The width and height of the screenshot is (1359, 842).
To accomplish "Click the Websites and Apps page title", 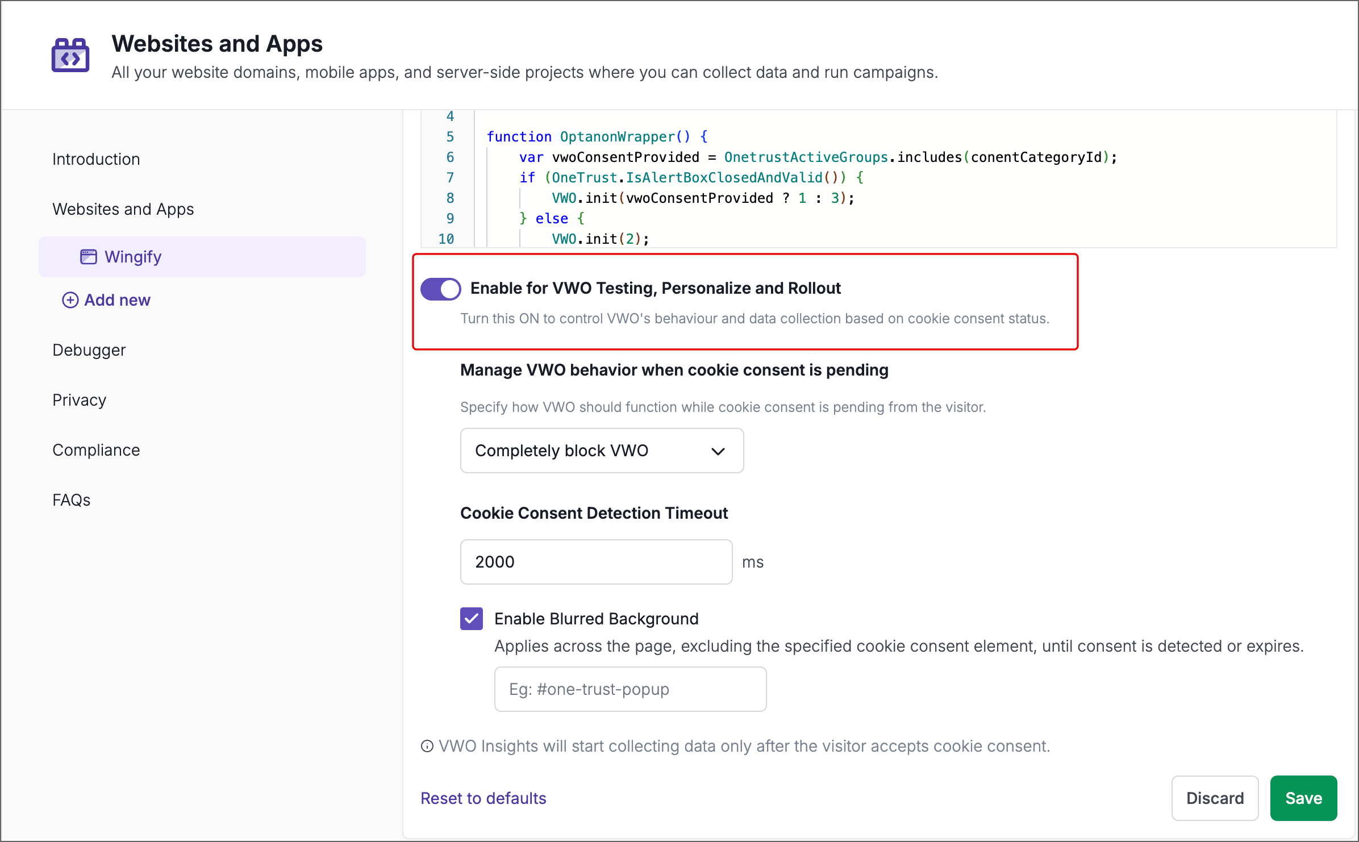I will (x=217, y=44).
